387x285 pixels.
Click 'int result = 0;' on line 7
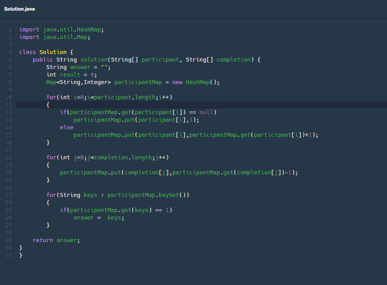coord(72,75)
